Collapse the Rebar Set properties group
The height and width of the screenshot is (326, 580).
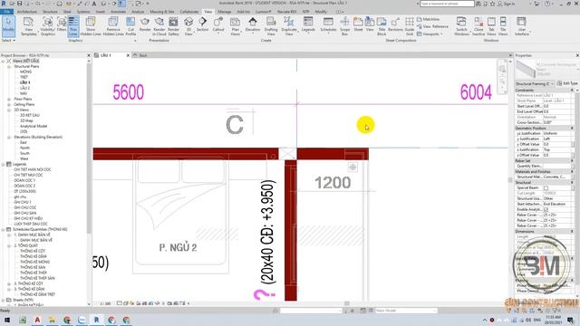[572, 161]
